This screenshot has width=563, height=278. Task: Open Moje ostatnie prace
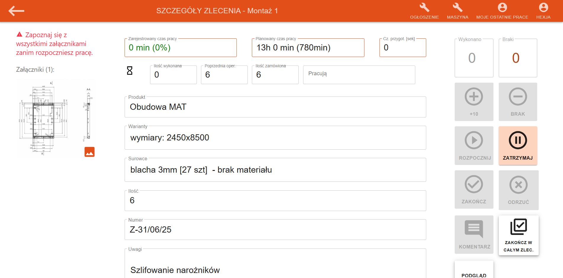pos(502,11)
